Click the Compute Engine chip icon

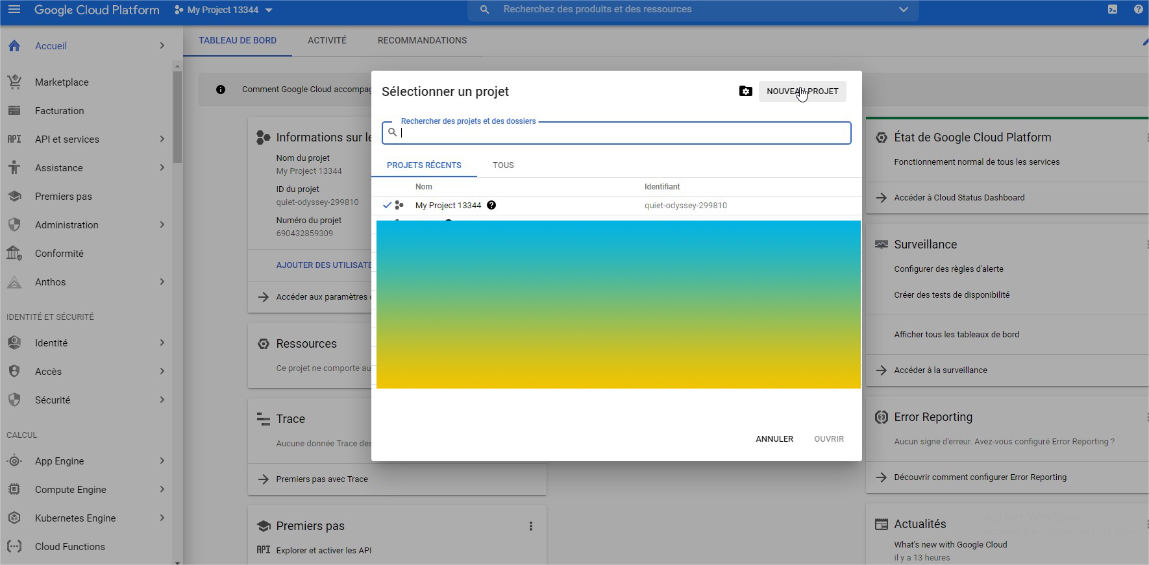click(x=14, y=489)
